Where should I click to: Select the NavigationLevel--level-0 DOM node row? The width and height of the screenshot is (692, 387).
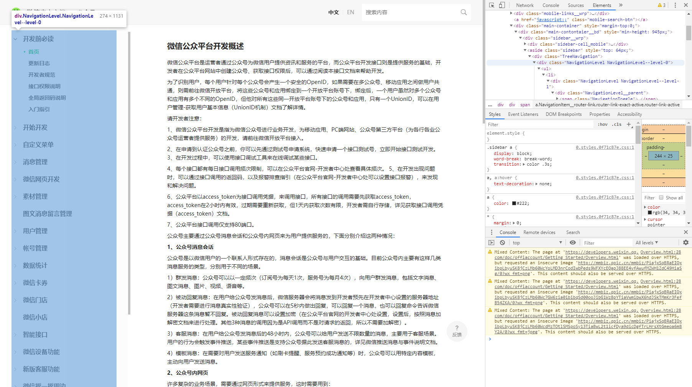(585, 63)
